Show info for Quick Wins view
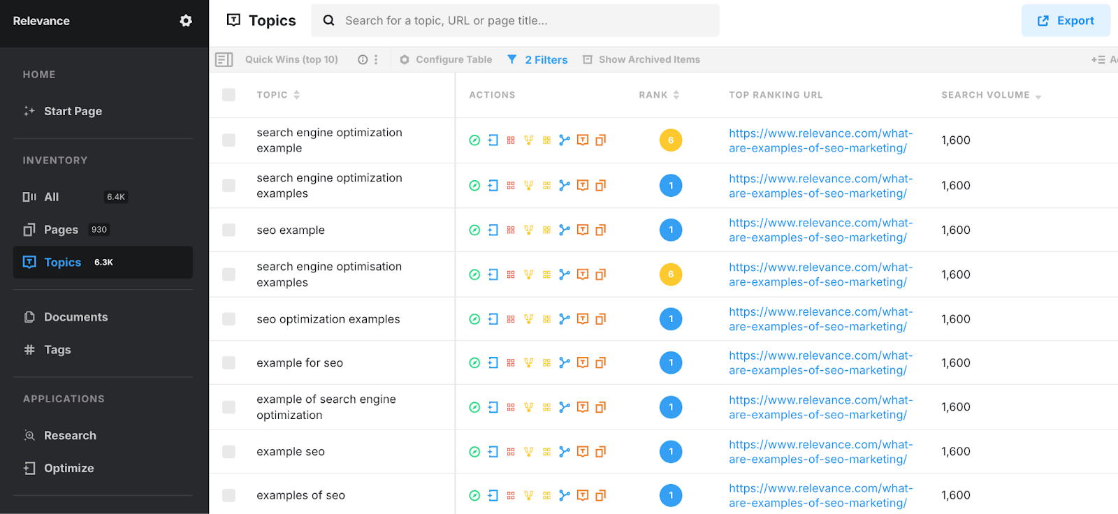This screenshot has width=1118, height=514. pyautogui.click(x=363, y=60)
